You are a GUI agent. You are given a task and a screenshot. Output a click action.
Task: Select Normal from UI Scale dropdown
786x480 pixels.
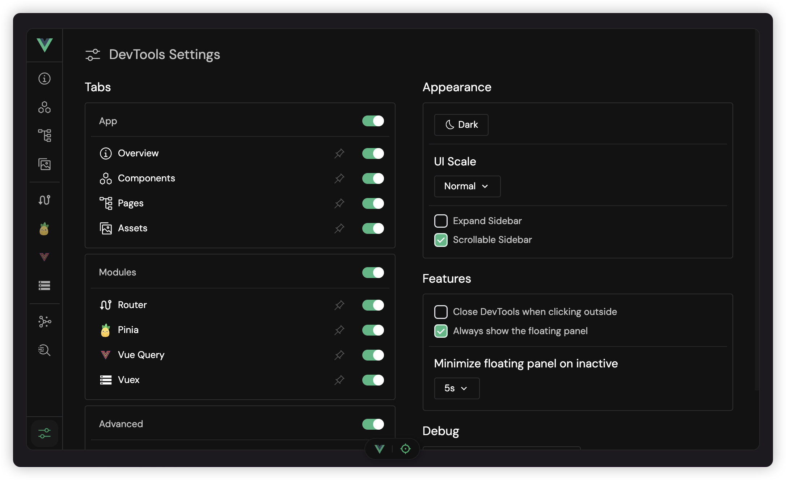click(x=466, y=186)
